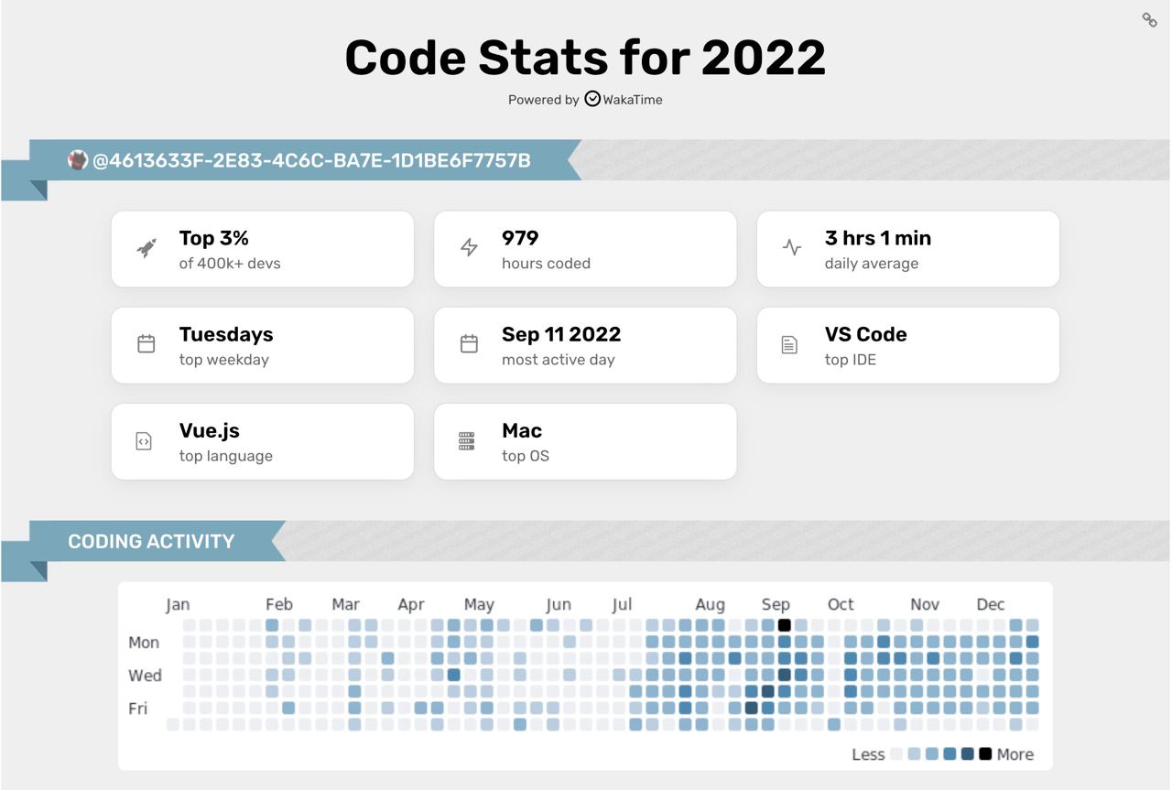Click the lightest legend swatch next to Less
Image resolution: width=1172 pixels, height=790 pixels.
click(x=897, y=754)
